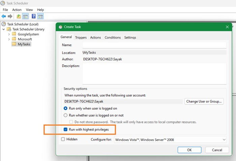Image resolution: width=236 pixels, height=161 pixels.
Task: Open the Configure for dropdown
Action: point(224,139)
